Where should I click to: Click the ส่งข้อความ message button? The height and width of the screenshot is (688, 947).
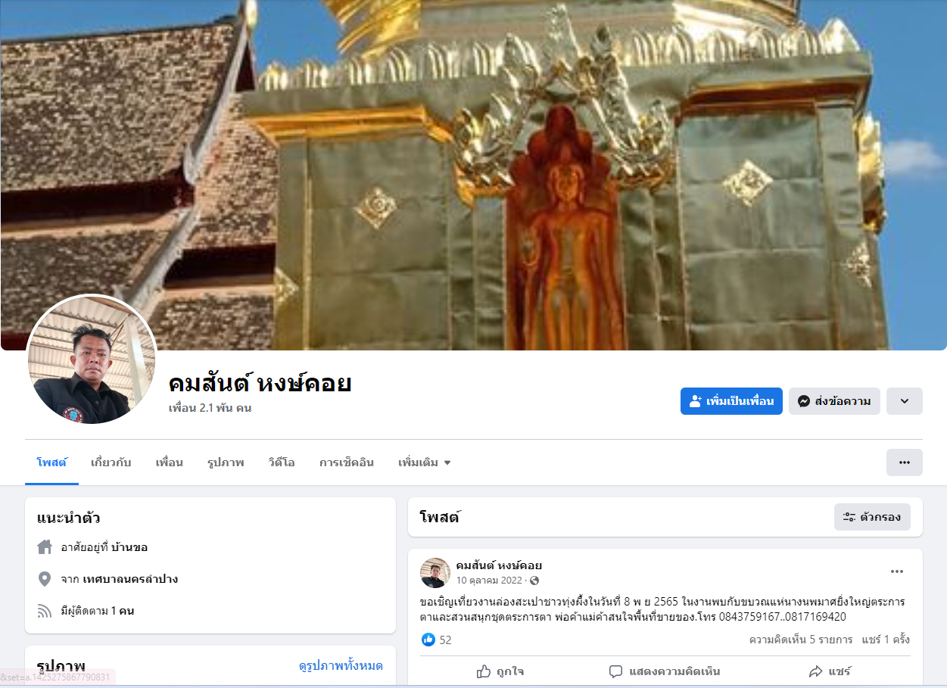pyautogui.click(x=834, y=401)
